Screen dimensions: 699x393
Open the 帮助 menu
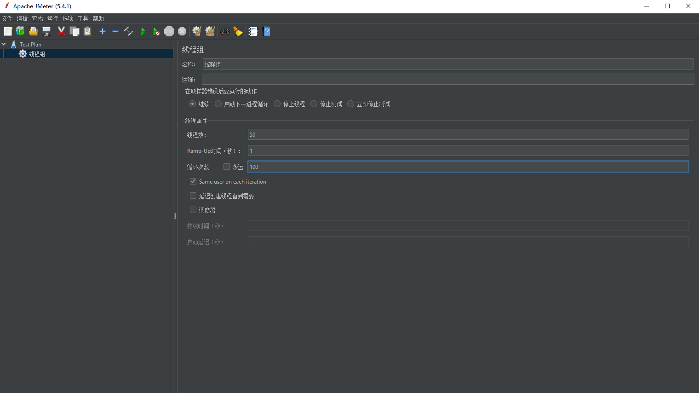98,18
